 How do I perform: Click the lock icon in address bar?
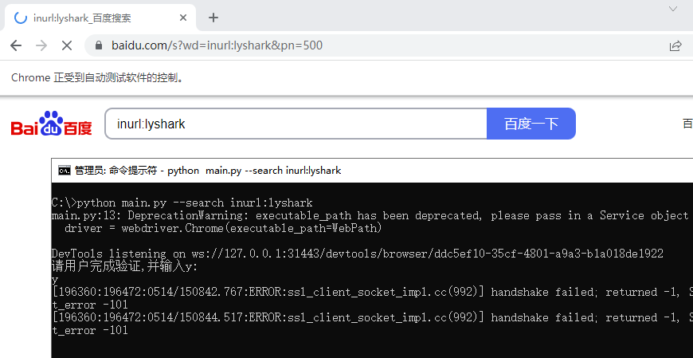tap(99, 45)
